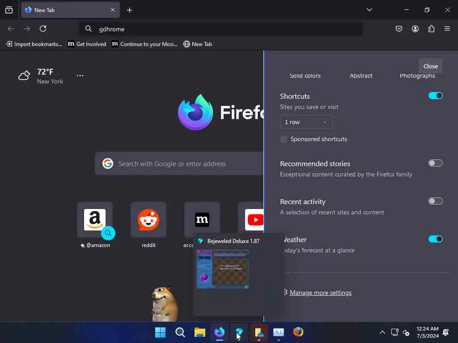Enable the Recent activity toggle
458x343 pixels.
click(x=436, y=201)
